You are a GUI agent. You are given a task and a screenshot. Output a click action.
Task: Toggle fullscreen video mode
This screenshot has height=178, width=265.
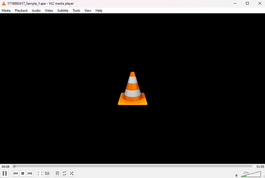(x=40, y=173)
